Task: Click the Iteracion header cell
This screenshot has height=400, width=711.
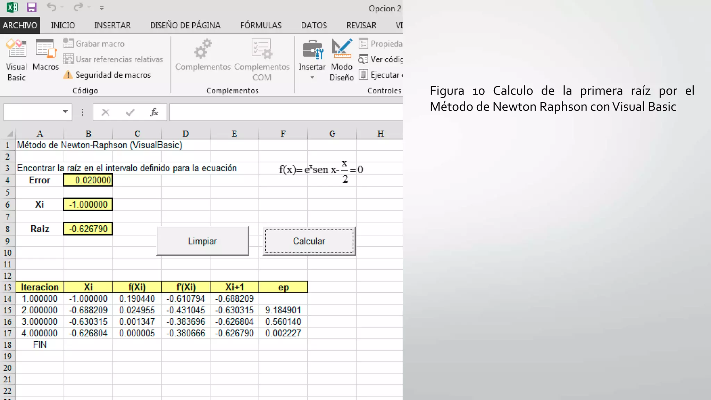Action: [40, 287]
